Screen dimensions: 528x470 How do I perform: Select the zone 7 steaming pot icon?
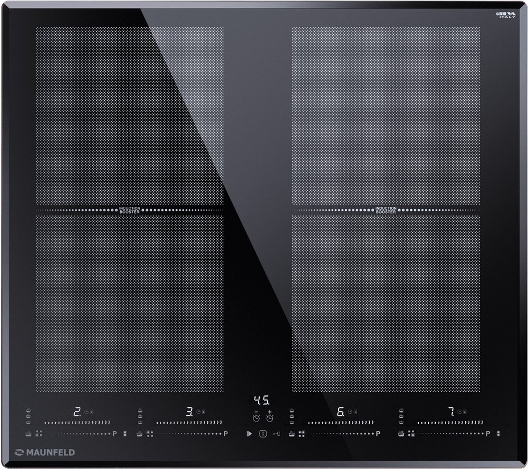coord(400,434)
